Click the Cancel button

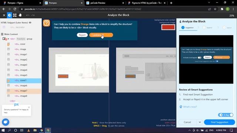187,122
